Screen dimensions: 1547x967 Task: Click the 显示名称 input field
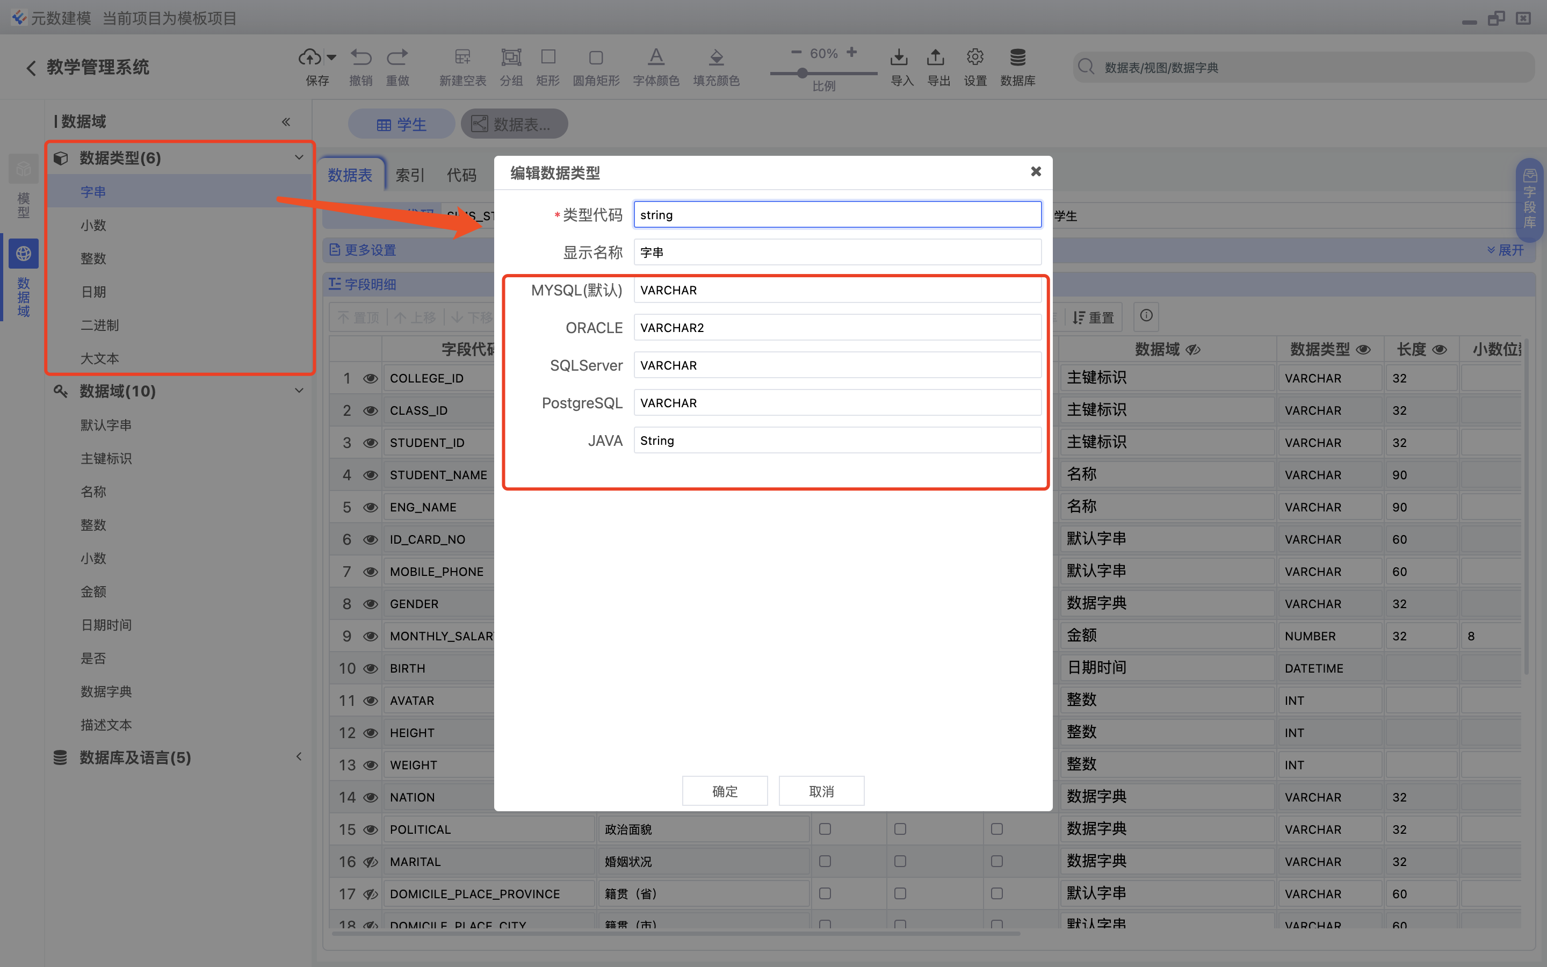(x=837, y=252)
